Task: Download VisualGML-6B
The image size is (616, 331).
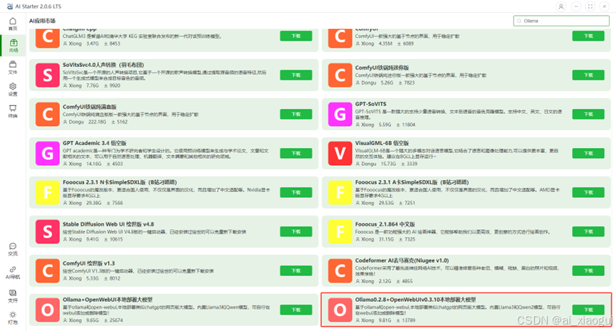Action: coord(588,153)
